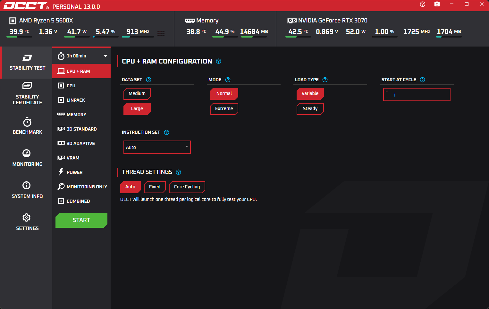Click help icon next to Thread Settings
Viewport: 489px width, 309px height.
click(x=179, y=172)
